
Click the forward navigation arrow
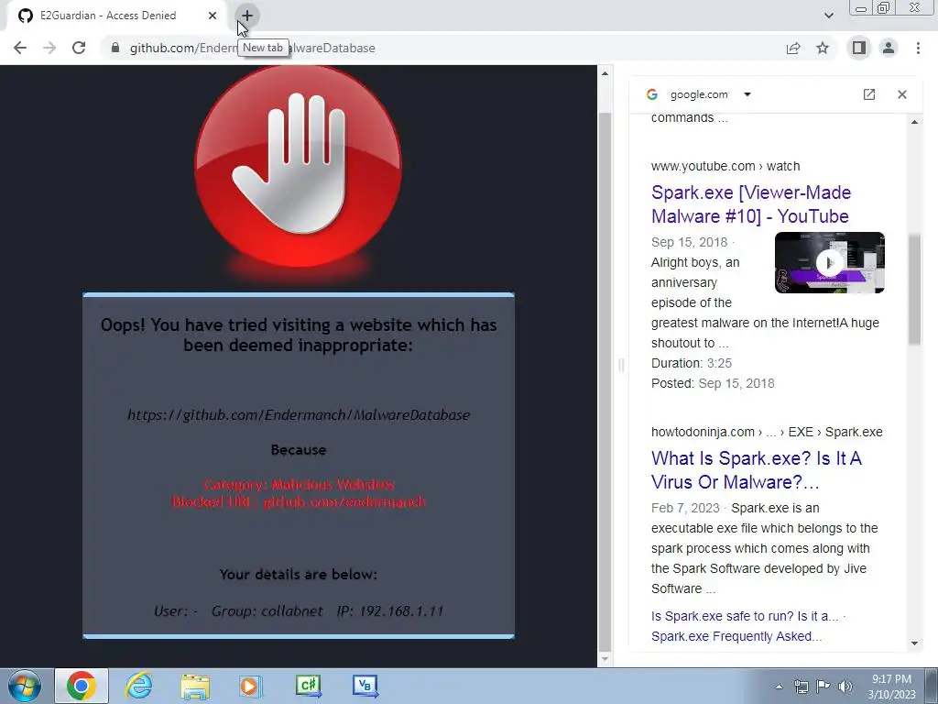(49, 48)
